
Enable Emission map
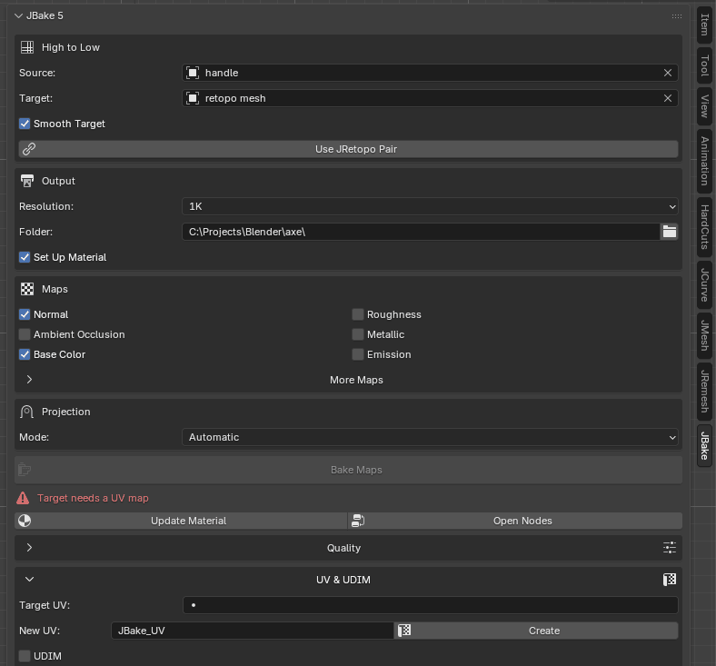tap(358, 354)
